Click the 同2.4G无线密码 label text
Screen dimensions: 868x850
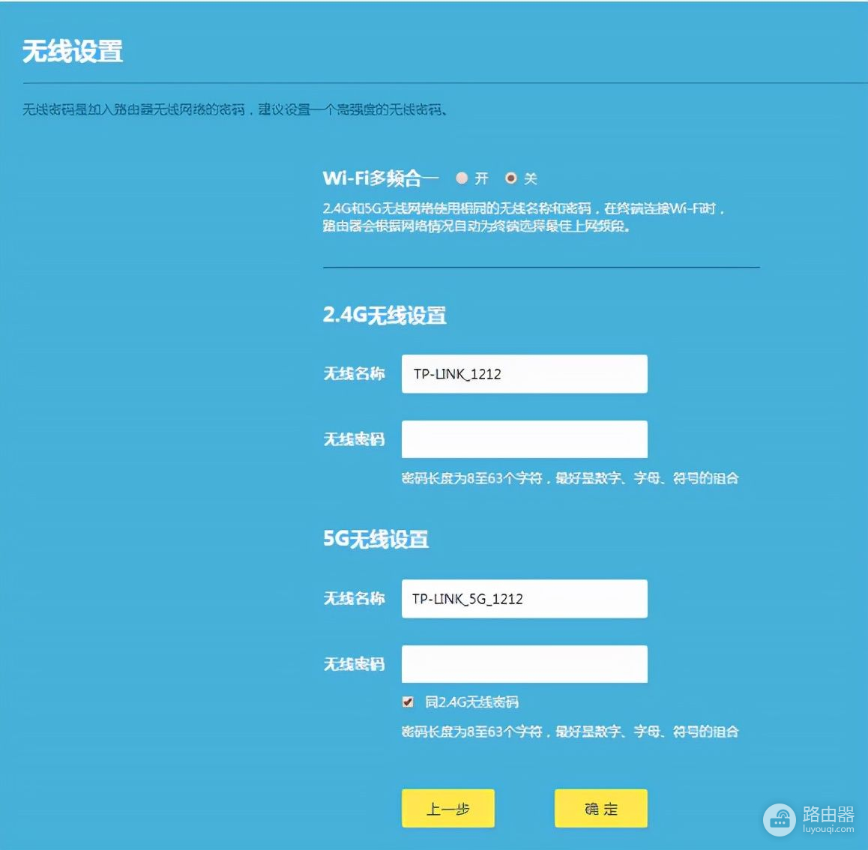click(x=471, y=702)
